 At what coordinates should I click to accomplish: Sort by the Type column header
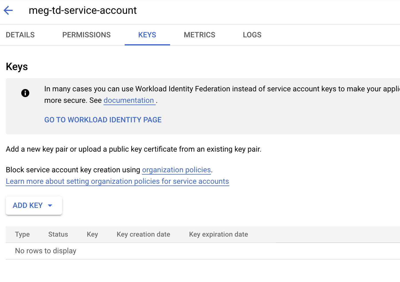point(22,234)
